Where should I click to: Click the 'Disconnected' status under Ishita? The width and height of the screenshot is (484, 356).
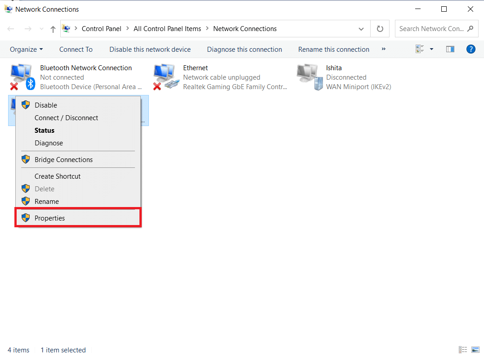coord(346,77)
